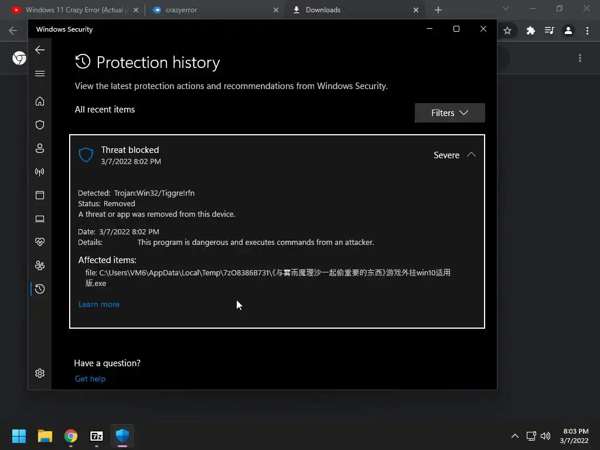This screenshot has width=600, height=450.
Task: Open the volume tray icon
Action: tap(546, 436)
